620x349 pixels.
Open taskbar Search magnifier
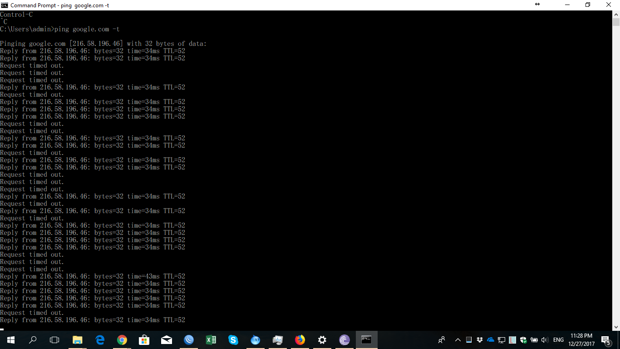(33, 340)
